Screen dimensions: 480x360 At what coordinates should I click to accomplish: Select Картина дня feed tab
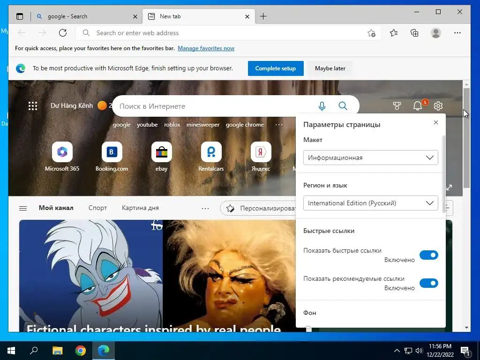point(140,208)
